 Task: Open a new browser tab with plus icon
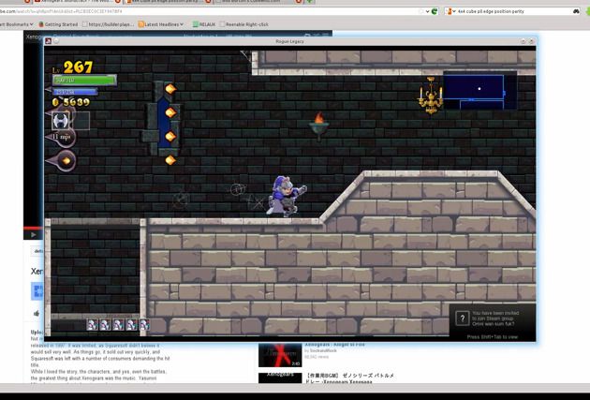coord(310,1)
